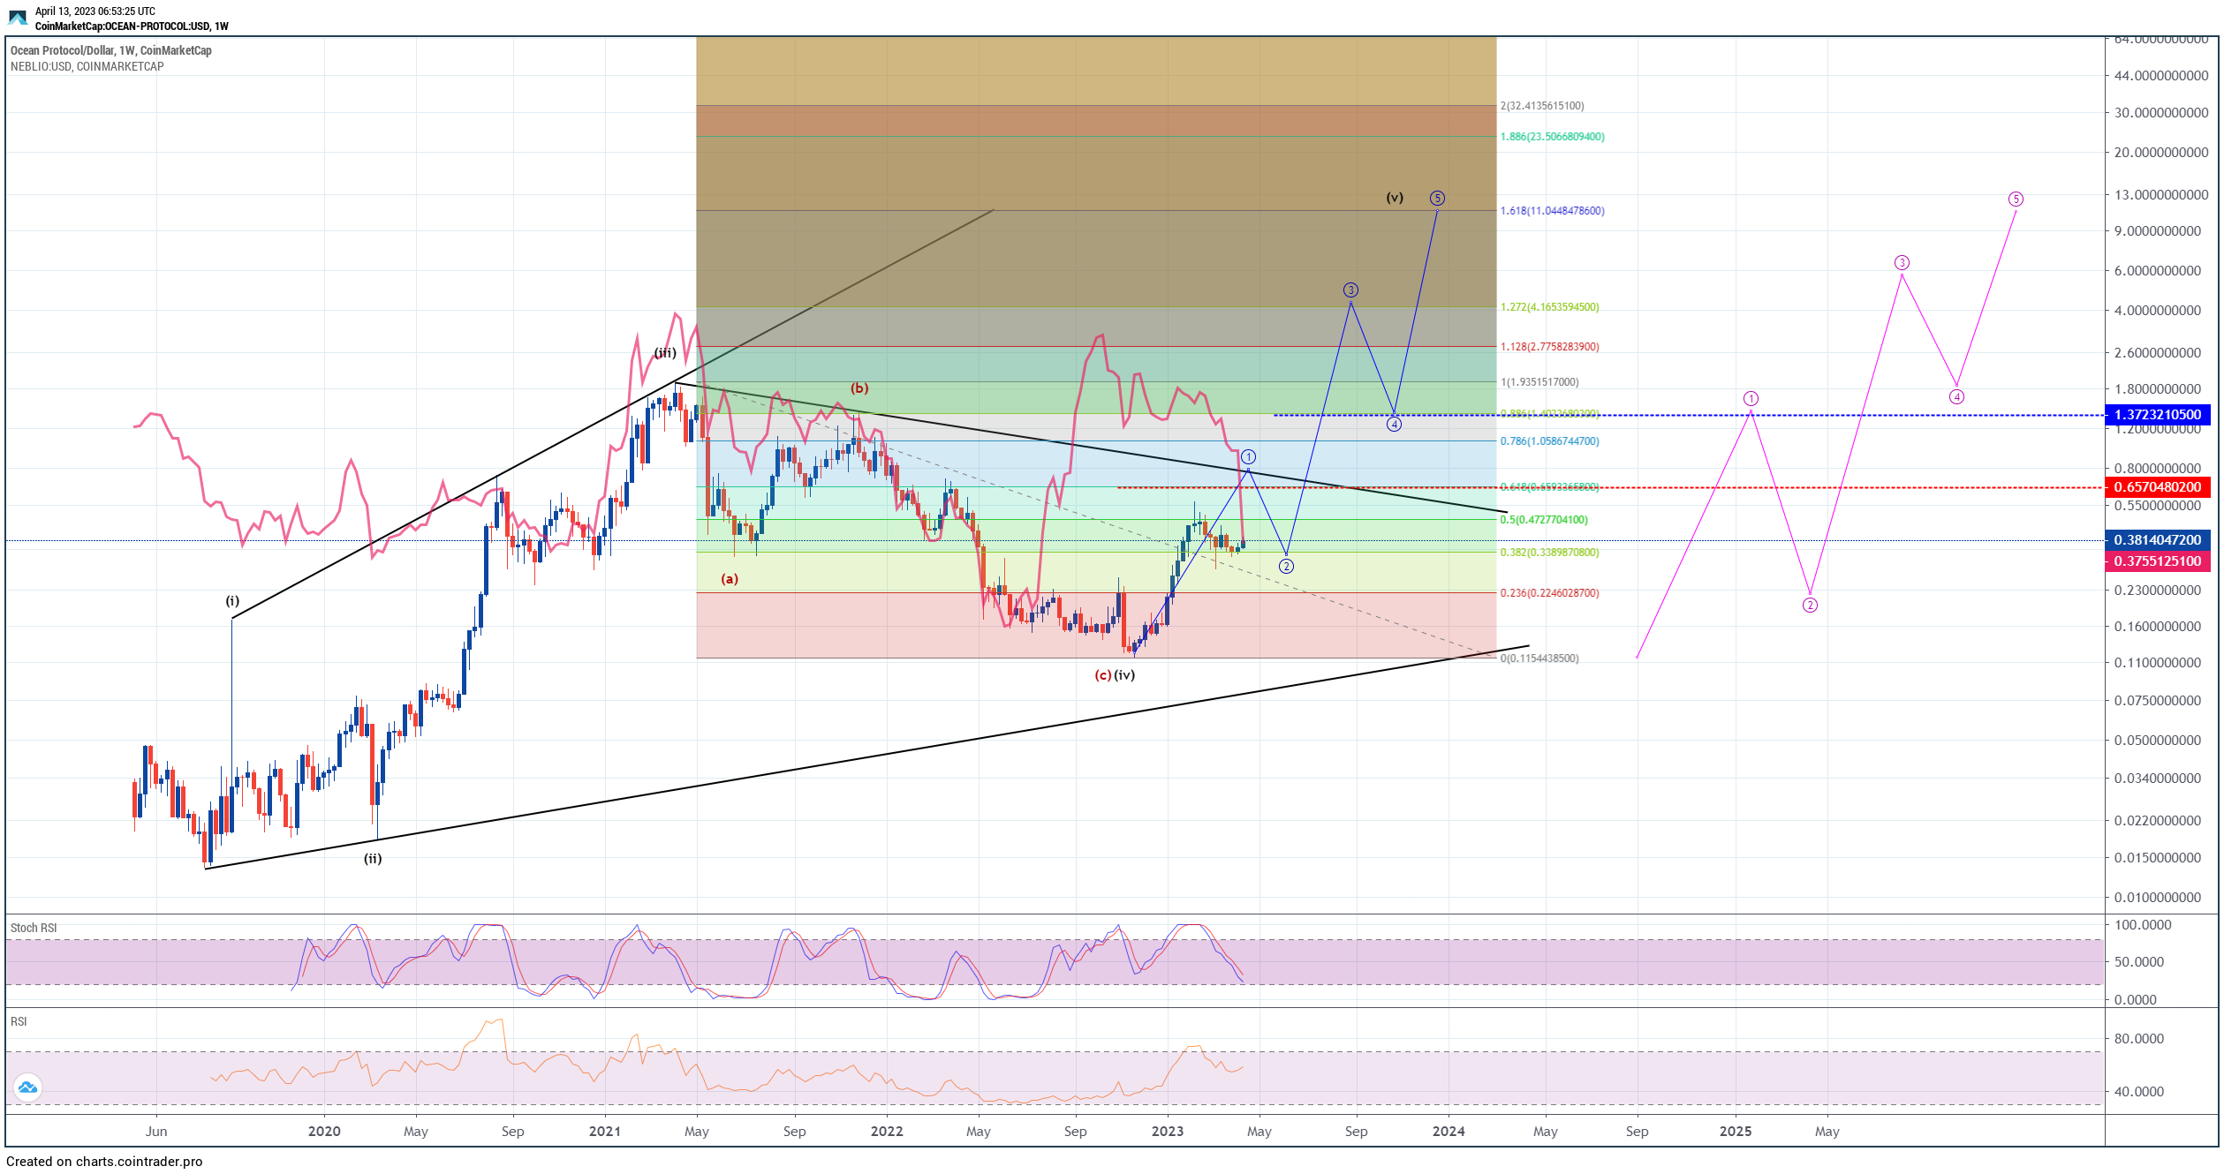Select the red 0.6570480200 price label
The width and height of the screenshot is (2224, 1174).
point(2157,487)
